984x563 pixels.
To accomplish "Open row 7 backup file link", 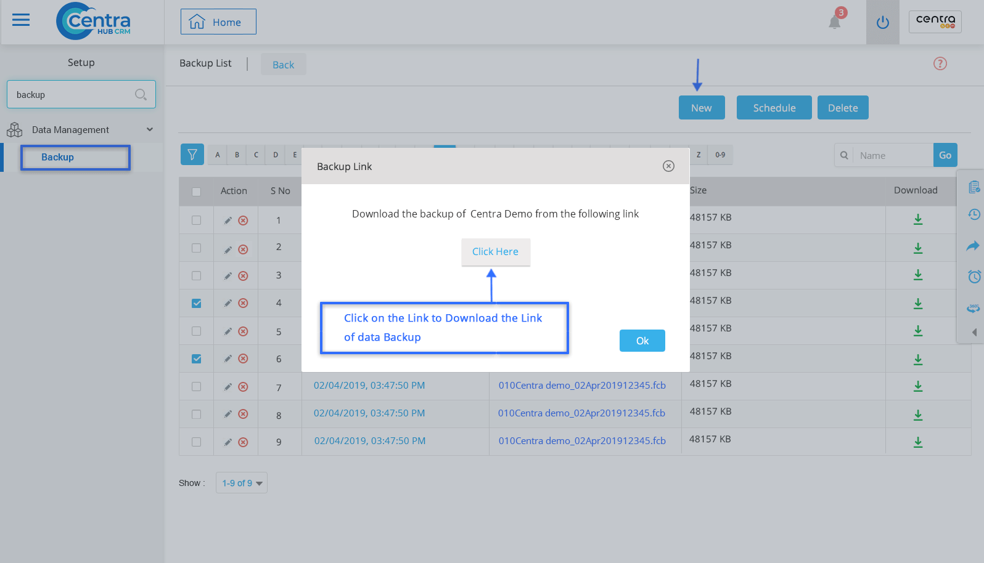I will 582,385.
